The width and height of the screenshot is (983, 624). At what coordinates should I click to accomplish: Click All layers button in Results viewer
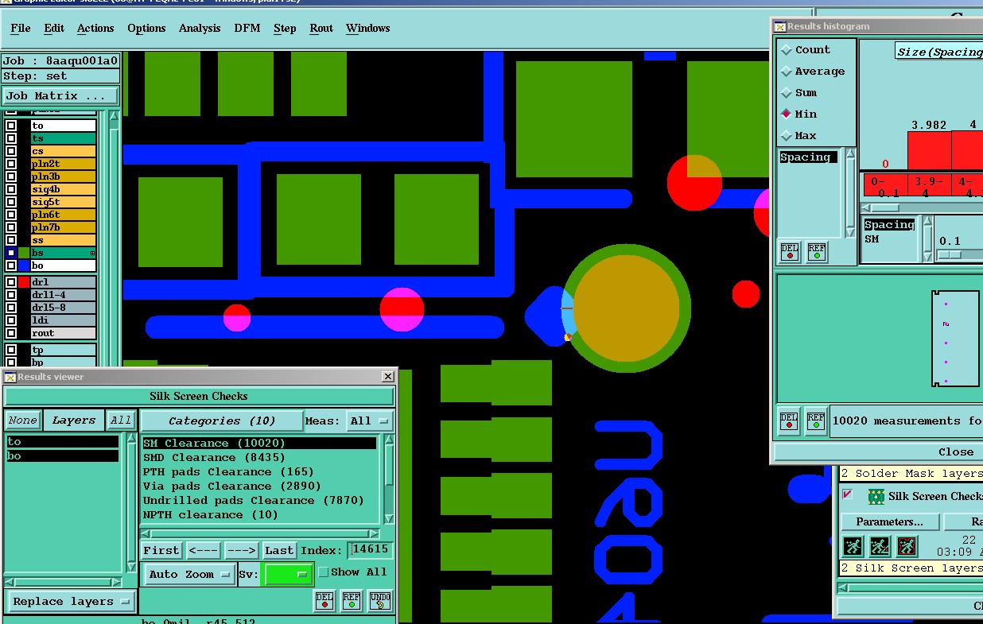(121, 421)
